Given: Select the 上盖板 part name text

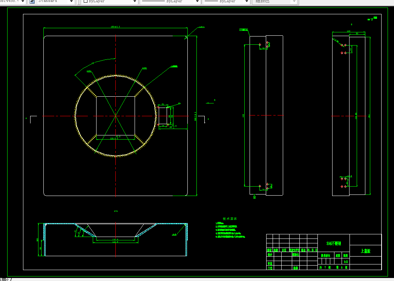Looking at the screenshot, I should point(366,251).
